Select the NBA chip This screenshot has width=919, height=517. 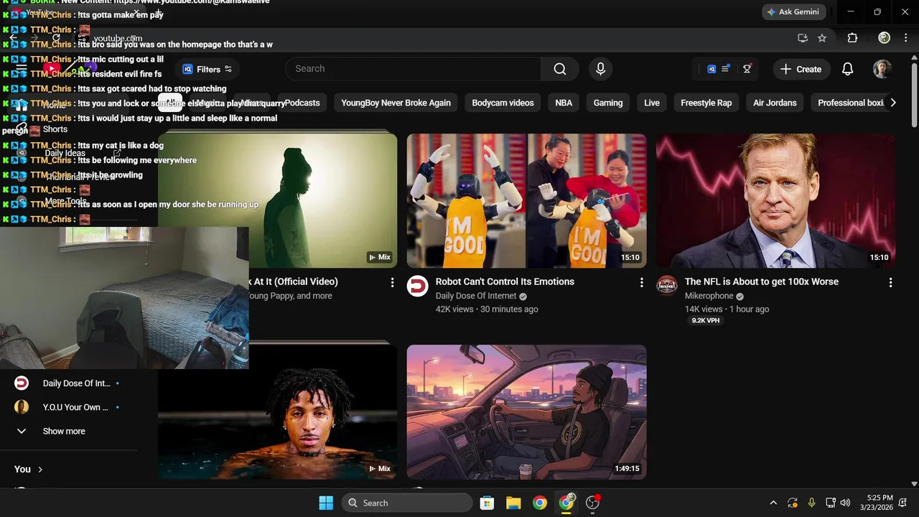click(x=564, y=103)
